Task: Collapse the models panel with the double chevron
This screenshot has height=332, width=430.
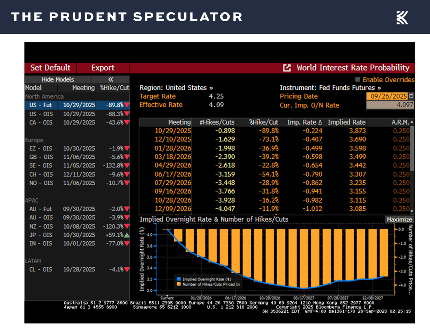Action: [x=110, y=79]
